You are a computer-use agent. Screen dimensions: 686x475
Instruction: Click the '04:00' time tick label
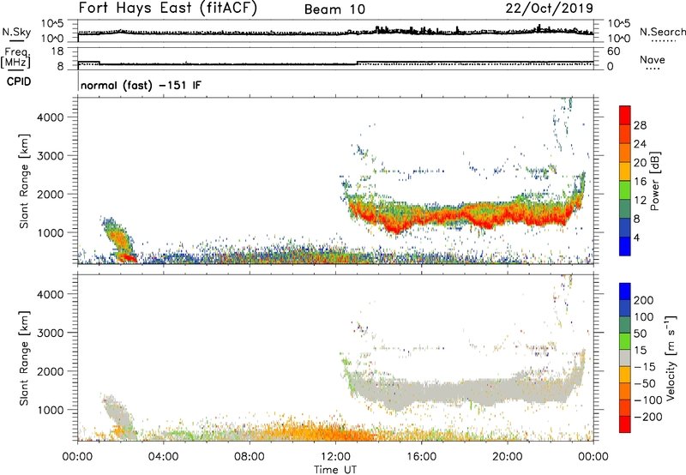163,457
